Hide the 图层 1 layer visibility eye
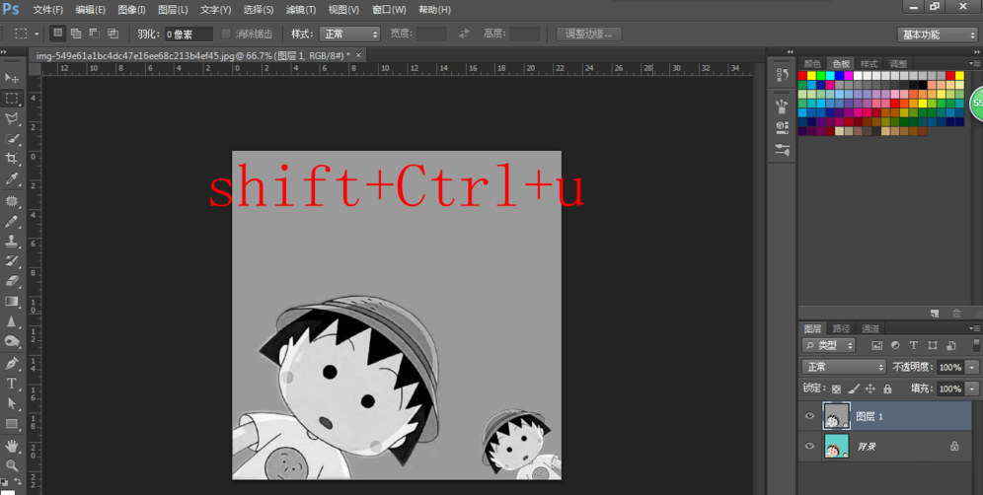983x495 pixels. [x=810, y=416]
